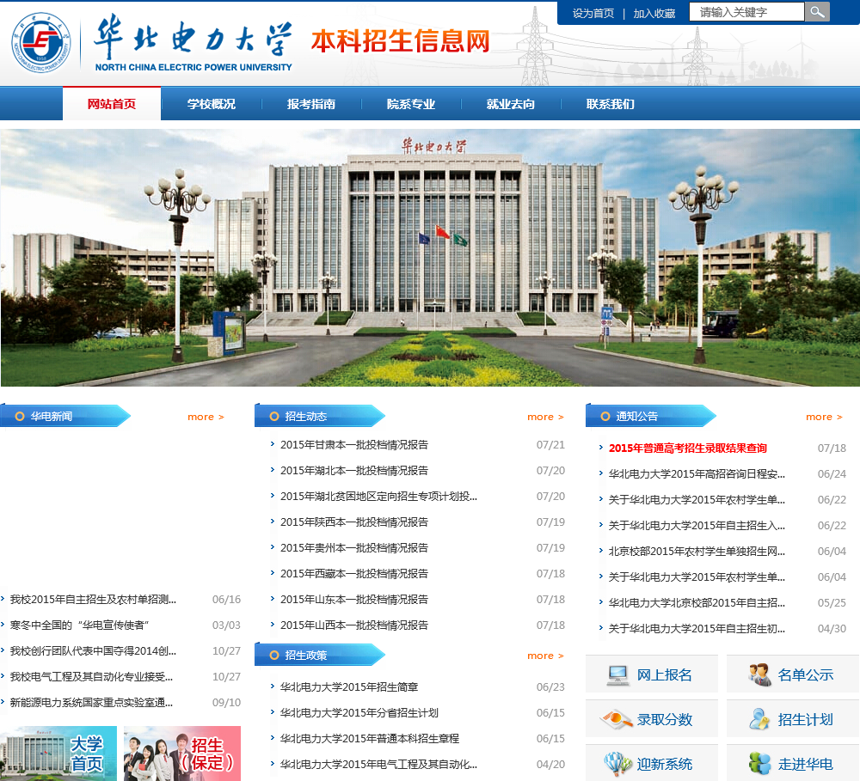Open 我校2015年自主招生及农村单招测 news
The height and width of the screenshot is (781, 860).
tap(93, 599)
